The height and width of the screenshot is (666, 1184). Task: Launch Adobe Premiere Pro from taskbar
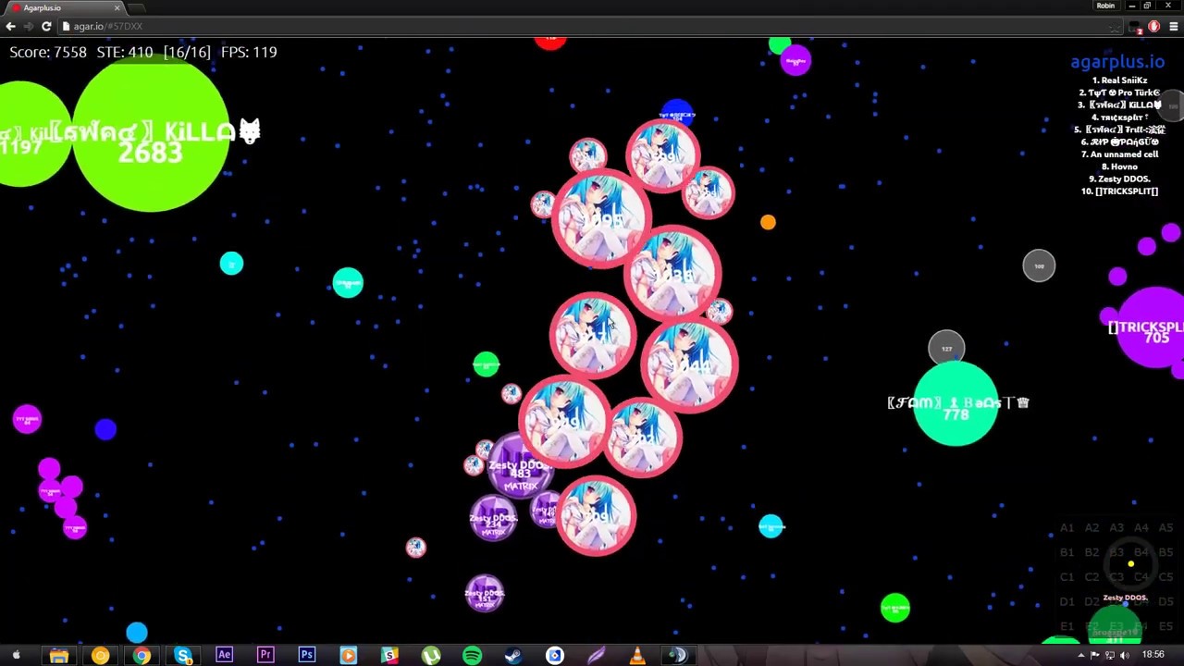pyautogui.click(x=265, y=656)
